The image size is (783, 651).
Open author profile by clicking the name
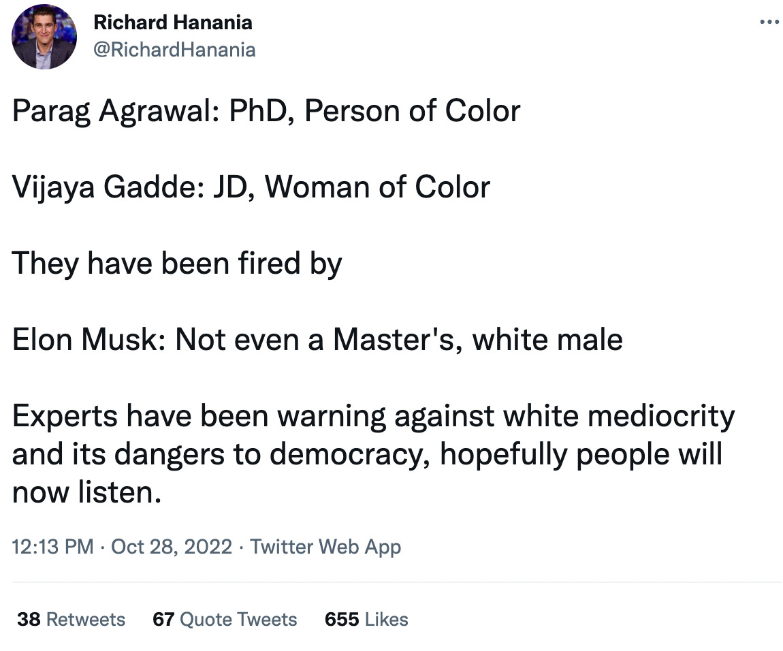point(172,22)
